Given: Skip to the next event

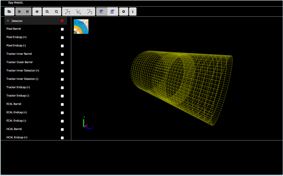Looking at the screenshot, I should [27, 12].
